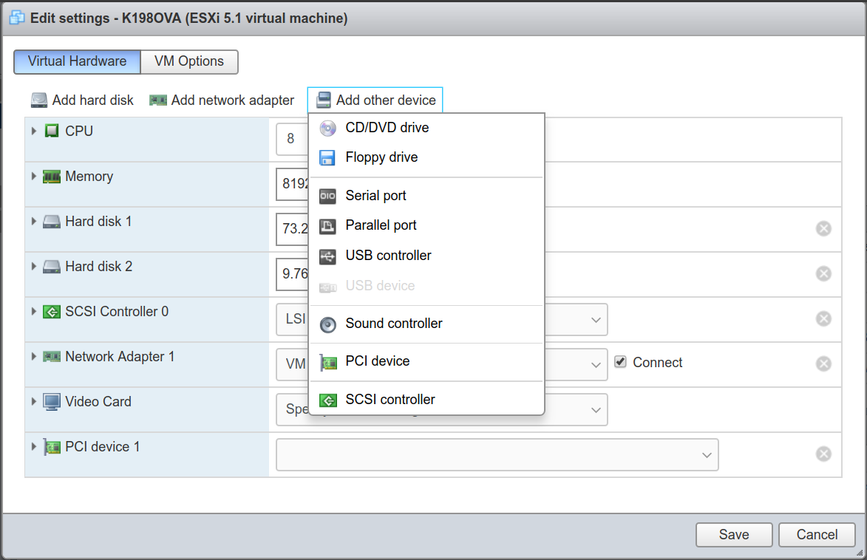Viewport: 867px width, 560px height.
Task: Expand the CPU settings row
Action: pyautogui.click(x=33, y=131)
